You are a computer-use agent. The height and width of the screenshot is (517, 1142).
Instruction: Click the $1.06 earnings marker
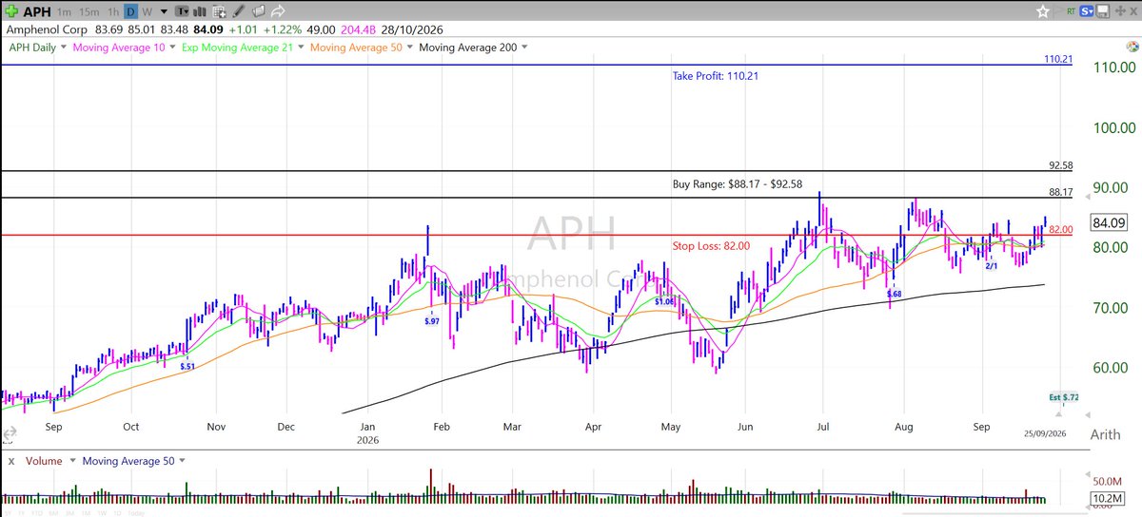(x=664, y=301)
